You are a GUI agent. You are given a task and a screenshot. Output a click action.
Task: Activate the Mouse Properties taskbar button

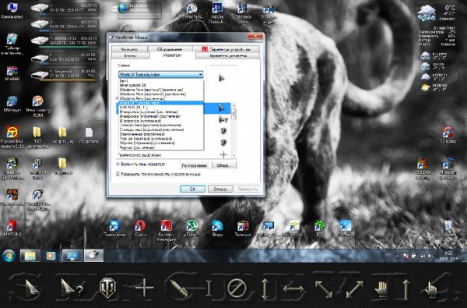94,256
